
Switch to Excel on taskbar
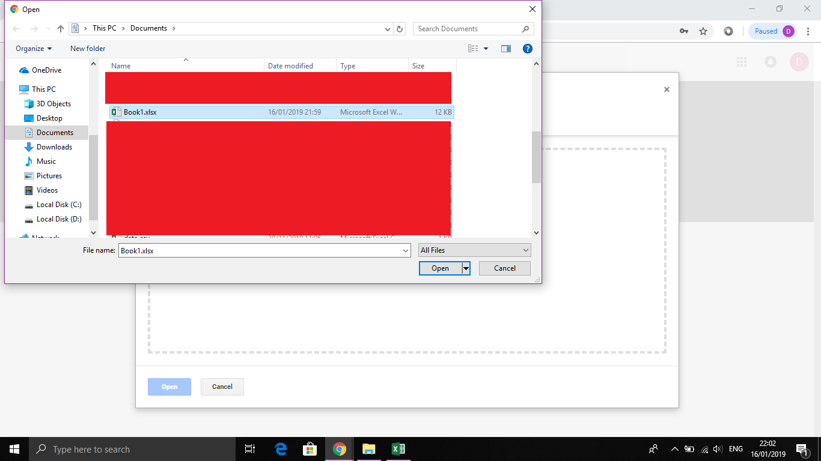click(398, 449)
